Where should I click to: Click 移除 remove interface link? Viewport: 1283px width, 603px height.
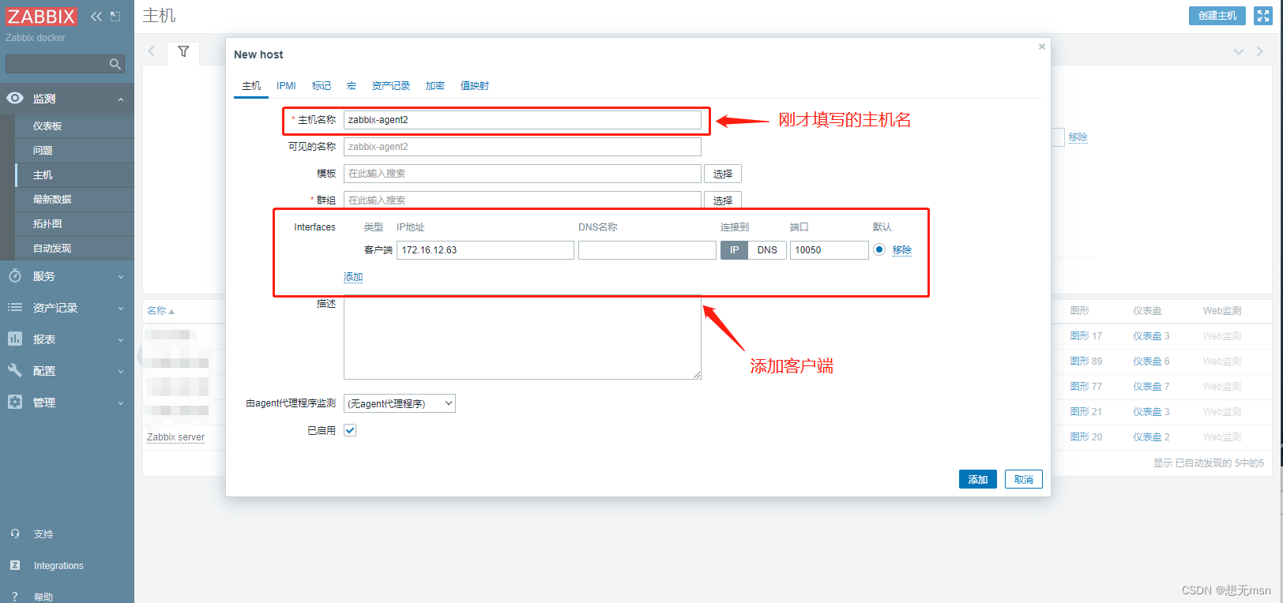tap(902, 250)
